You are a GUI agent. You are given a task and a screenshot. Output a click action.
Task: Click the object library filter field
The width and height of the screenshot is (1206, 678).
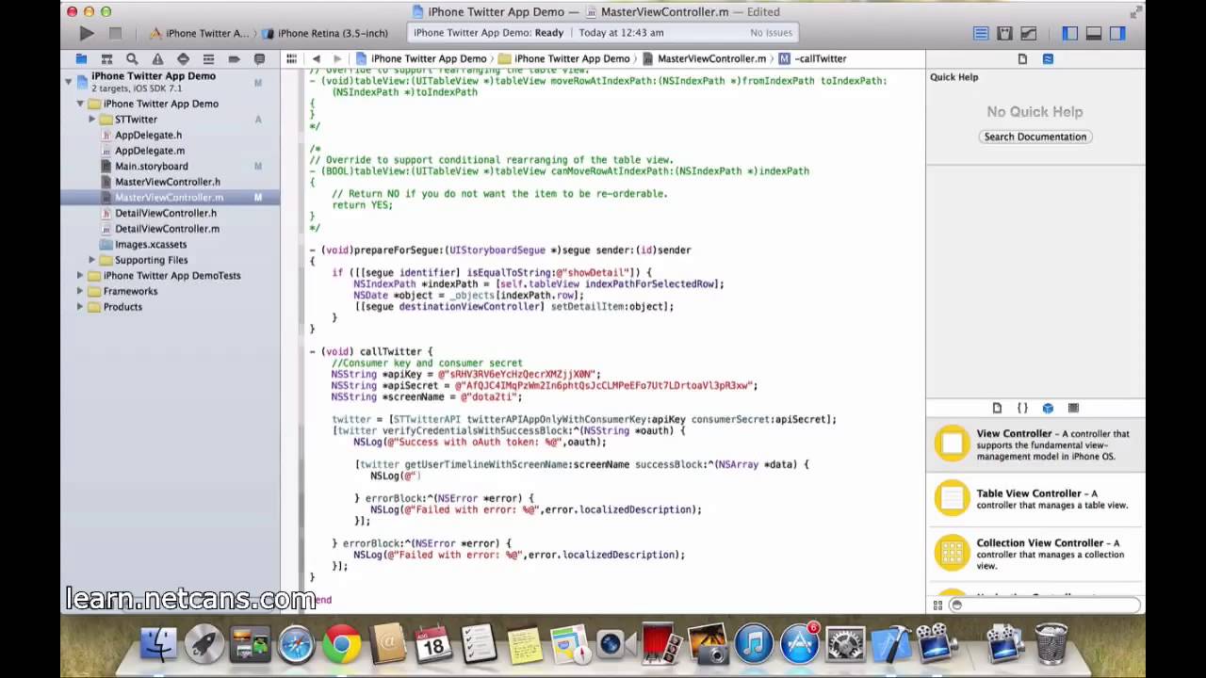point(1044,605)
